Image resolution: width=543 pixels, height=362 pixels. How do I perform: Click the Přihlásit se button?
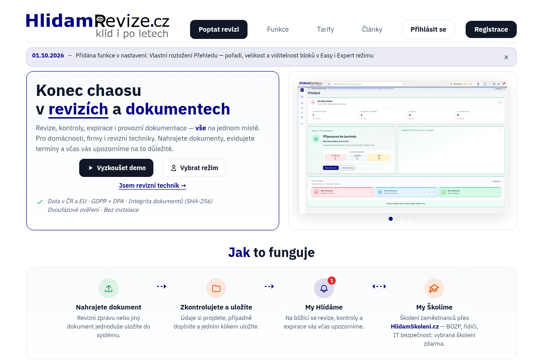[428, 29]
